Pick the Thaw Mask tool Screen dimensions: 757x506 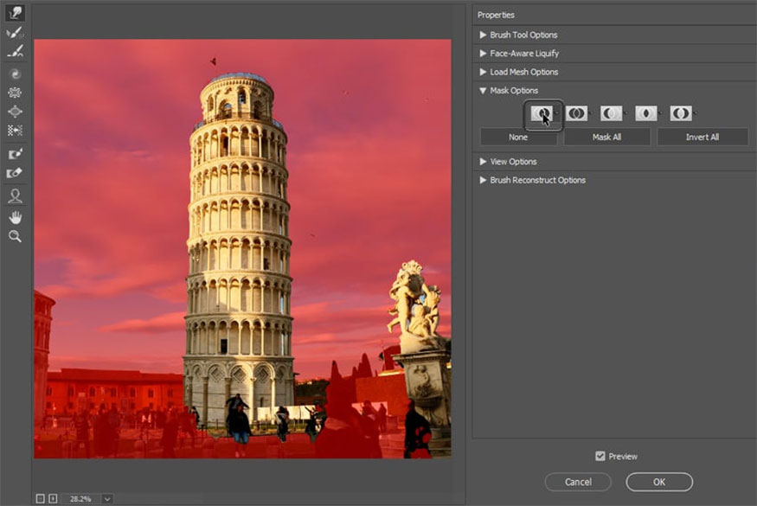coord(15,173)
